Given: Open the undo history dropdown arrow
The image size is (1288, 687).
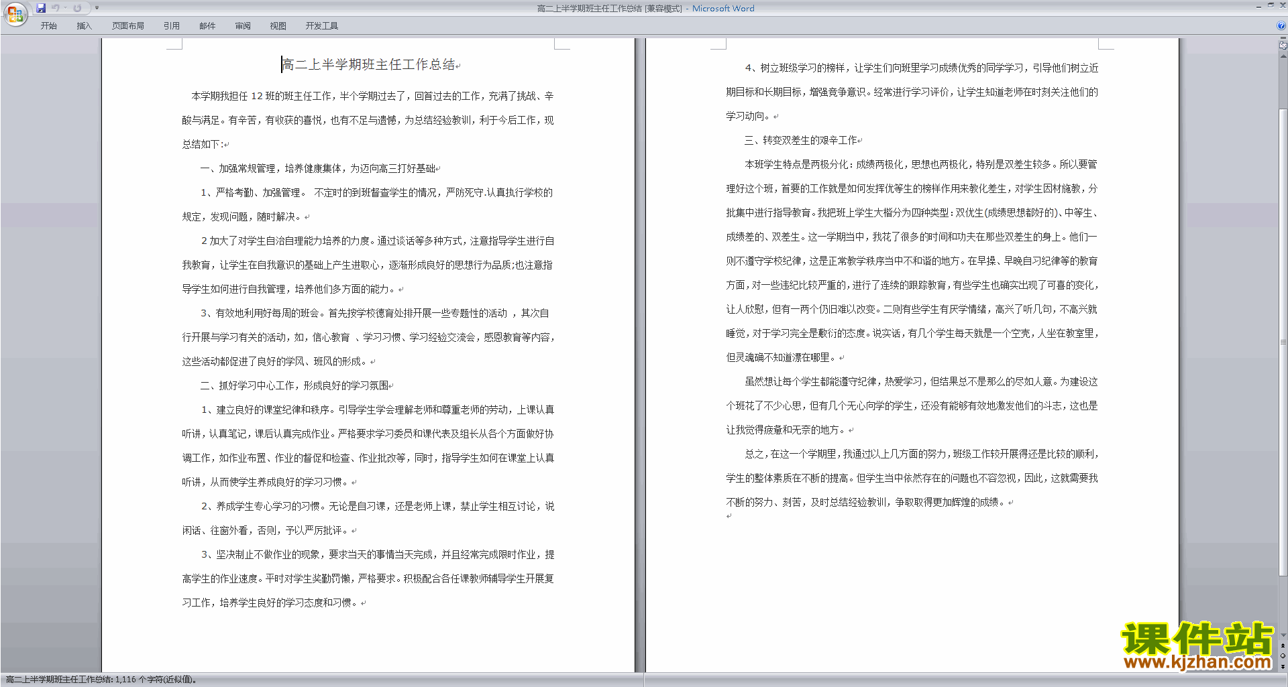Looking at the screenshot, I should pyautogui.click(x=65, y=8).
